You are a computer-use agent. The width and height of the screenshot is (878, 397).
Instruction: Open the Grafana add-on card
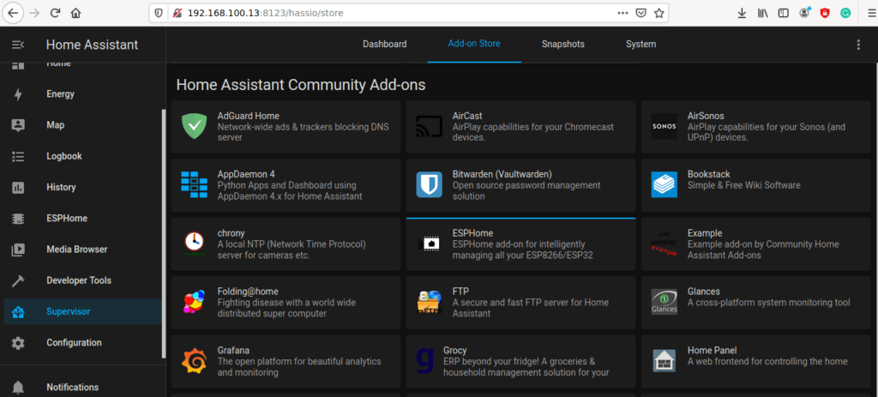click(x=286, y=362)
